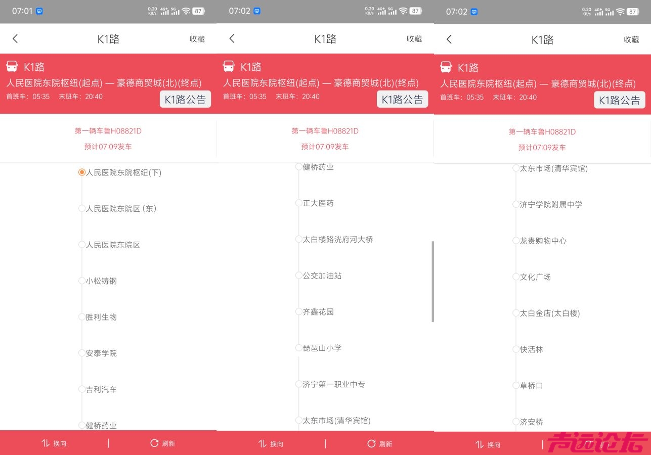Open K1路公告 in the rightmost screen

[619, 100]
